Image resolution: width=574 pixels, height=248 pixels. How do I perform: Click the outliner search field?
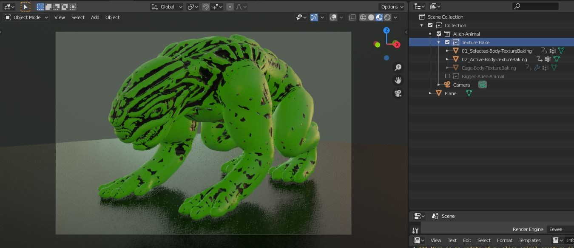coord(536,6)
